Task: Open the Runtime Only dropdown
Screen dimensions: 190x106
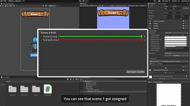Action: pyautogui.click(x=155, y=62)
